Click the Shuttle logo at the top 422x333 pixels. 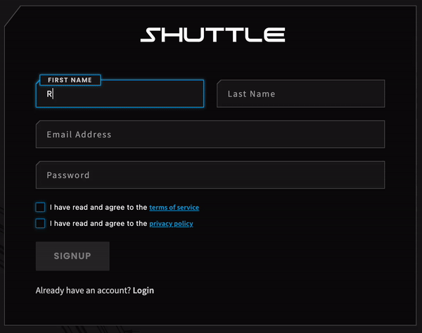(x=212, y=34)
